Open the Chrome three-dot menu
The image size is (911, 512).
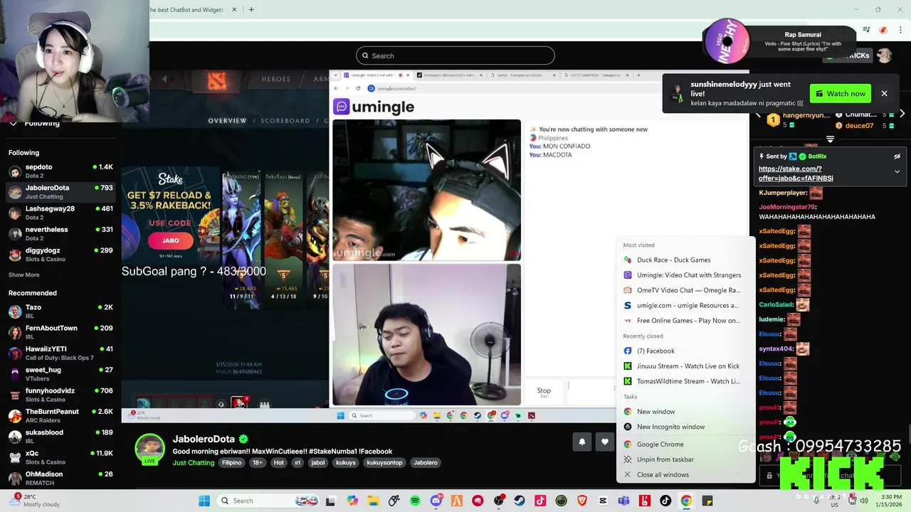tap(900, 30)
